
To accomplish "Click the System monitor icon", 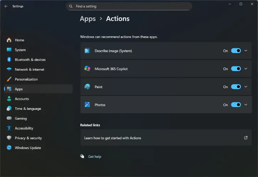I will tap(9, 50).
